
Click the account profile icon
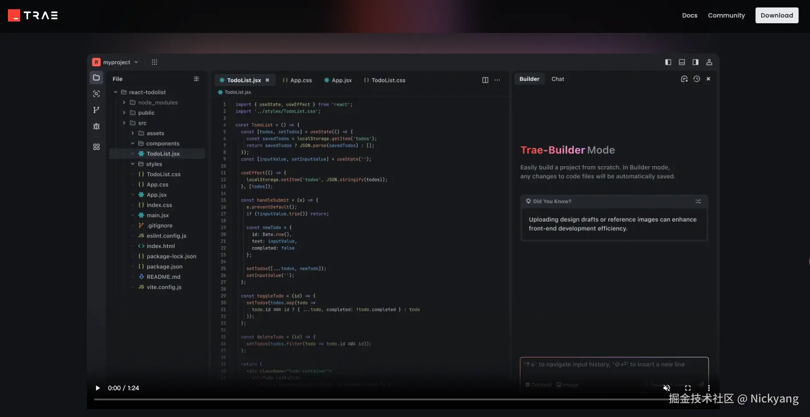point(709,62)
